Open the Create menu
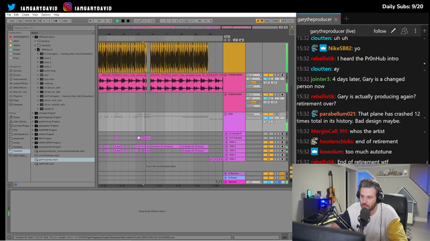Screen dimensions: 430x241 pyautogui.click(x=26, y=15)
